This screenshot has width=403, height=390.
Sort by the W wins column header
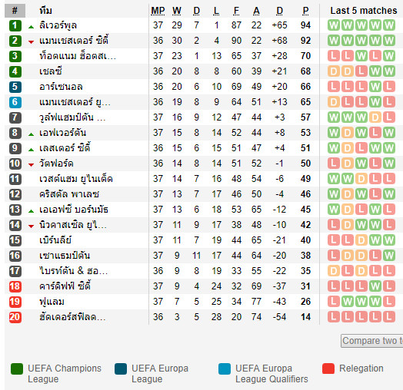(177, 11)
